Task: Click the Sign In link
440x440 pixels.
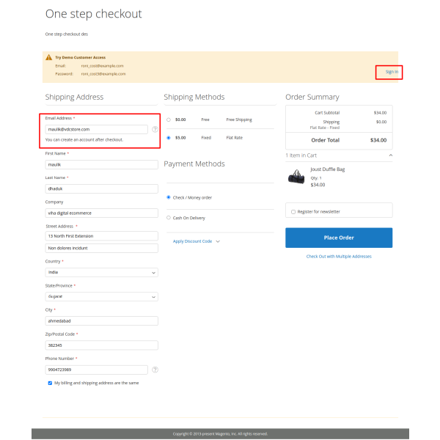Action: coord(392,72)
